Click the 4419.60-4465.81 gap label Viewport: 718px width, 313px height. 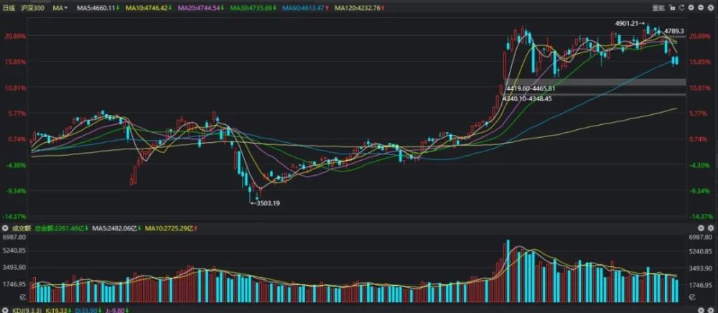[x=531, y=88]
